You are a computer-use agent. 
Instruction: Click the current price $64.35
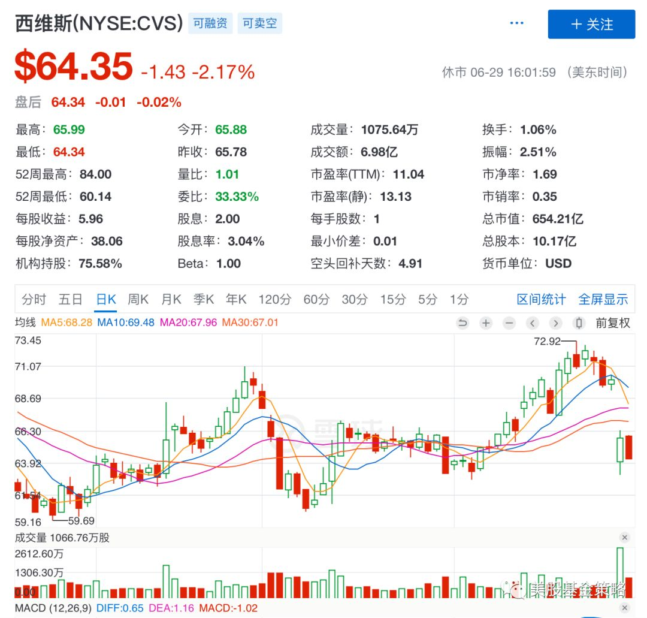74,66
